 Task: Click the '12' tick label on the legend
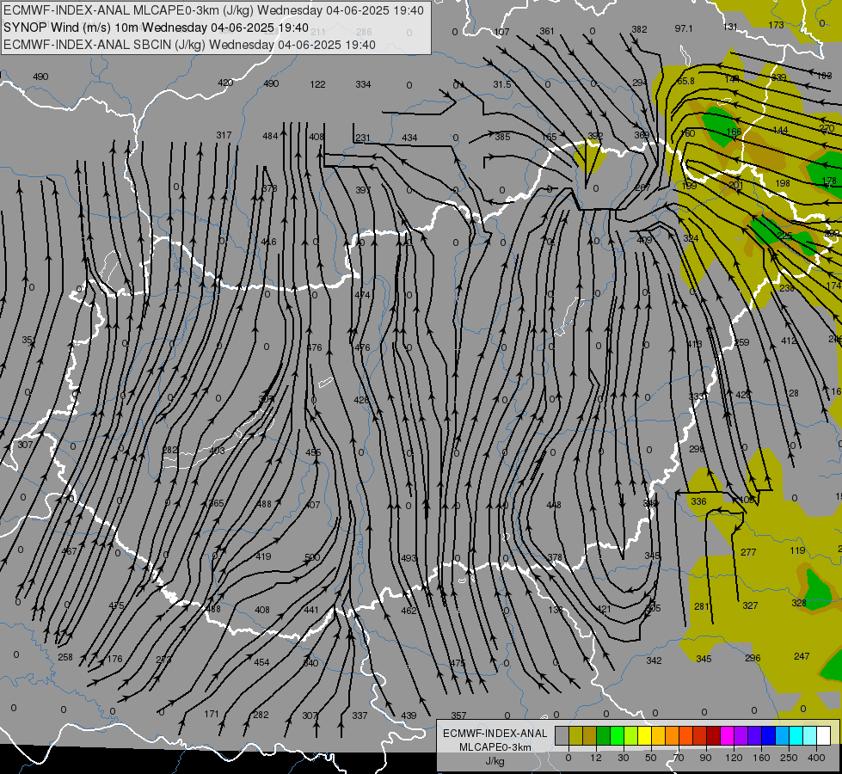[x=596, y=758]
